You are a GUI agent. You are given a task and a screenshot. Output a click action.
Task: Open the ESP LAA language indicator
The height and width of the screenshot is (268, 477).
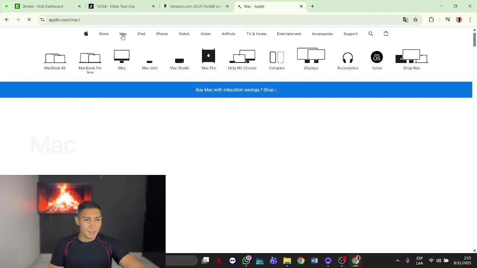click(x=420, y=261)
